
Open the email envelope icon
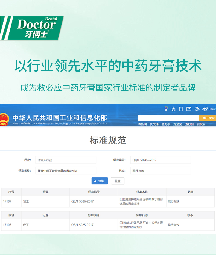(189, 109)
